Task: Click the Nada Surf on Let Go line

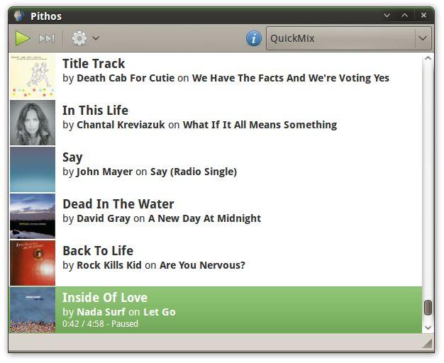Action: point(119,312)
